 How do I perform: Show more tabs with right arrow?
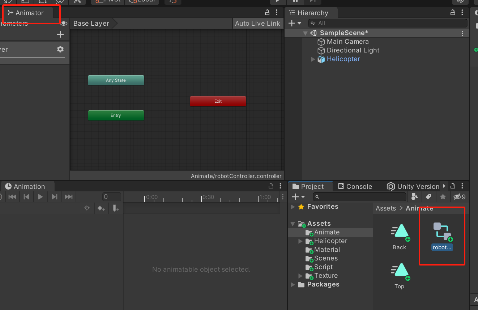click(444, 186)
